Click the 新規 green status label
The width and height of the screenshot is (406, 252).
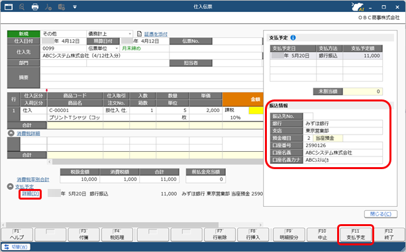(x=24, y=34)
